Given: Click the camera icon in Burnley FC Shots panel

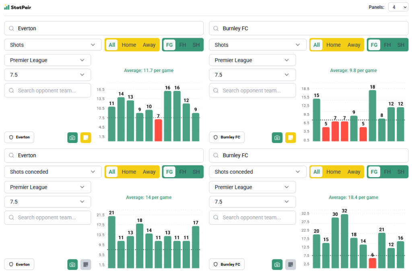Looking at the screenshot, I should tap(277, 138).
